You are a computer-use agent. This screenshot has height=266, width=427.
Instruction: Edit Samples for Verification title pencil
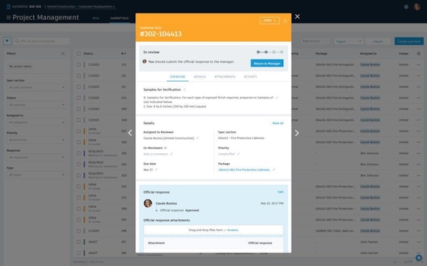coord(184,89)
